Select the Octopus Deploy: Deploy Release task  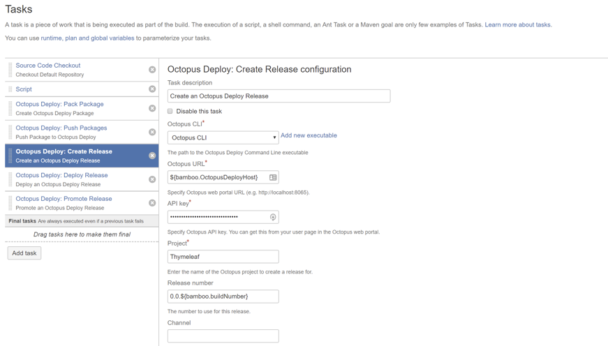coord(61,176)
